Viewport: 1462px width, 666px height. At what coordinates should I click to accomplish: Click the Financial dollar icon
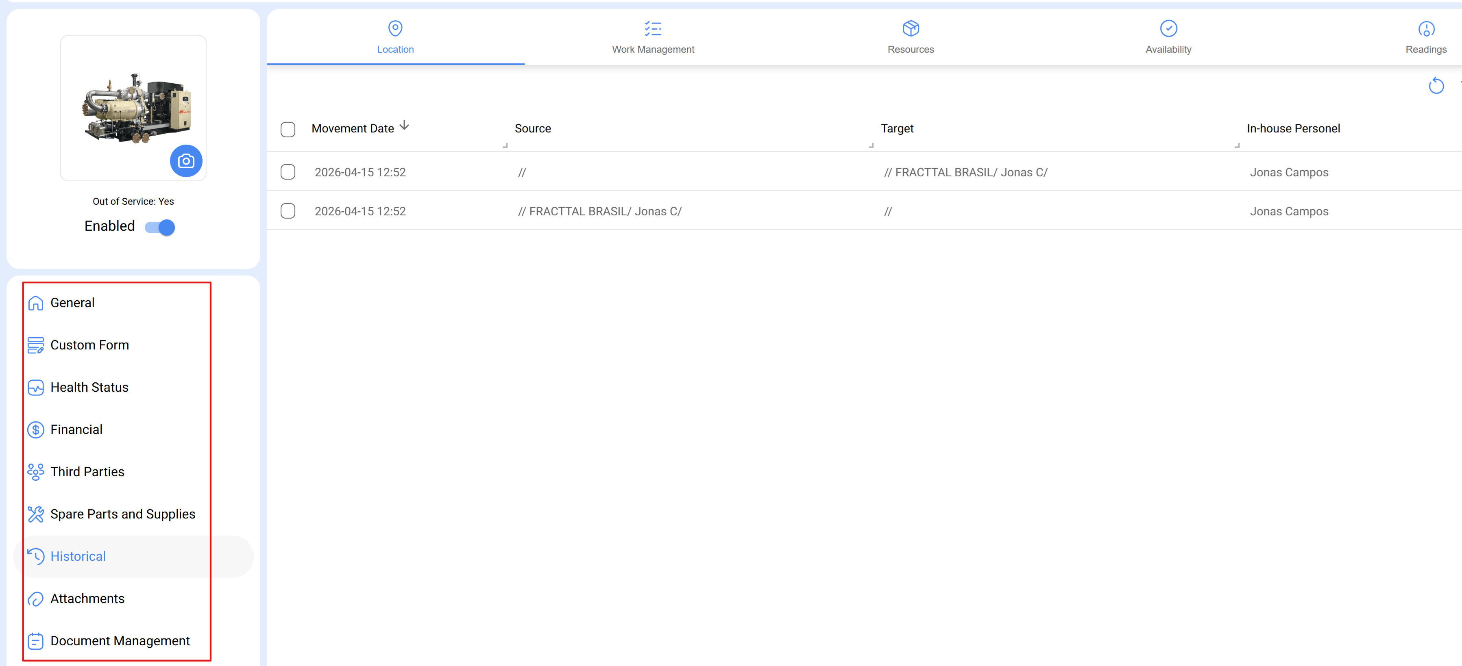36,430
